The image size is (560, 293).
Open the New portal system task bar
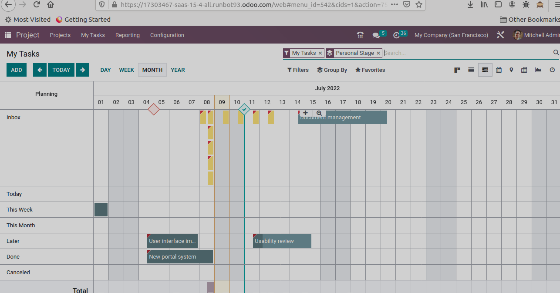click(180, 256)
